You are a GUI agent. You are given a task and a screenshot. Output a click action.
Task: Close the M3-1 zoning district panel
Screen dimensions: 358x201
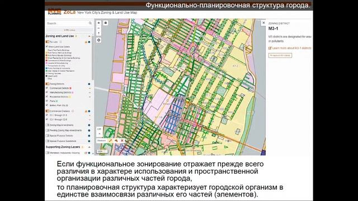263,23
